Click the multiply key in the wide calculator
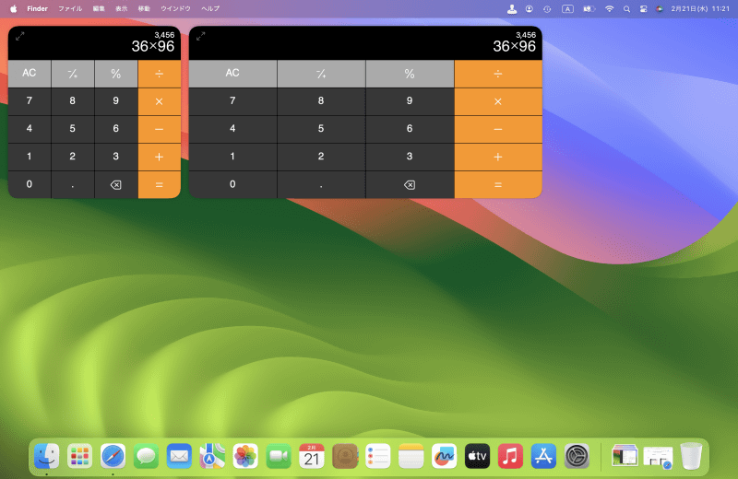Image resolution: width=738 pixels, height=479 pixels. (498, 101)
